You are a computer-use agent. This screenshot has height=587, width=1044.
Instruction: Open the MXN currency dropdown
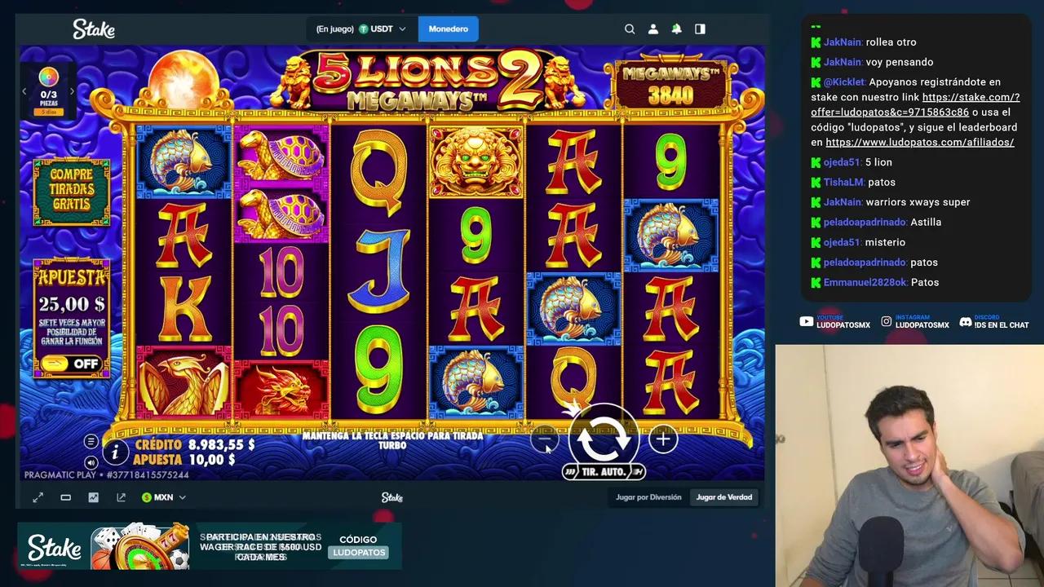click(164, 497)
